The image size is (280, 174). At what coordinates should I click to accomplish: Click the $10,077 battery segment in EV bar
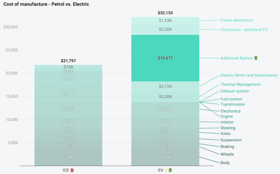tap(165, 58)
